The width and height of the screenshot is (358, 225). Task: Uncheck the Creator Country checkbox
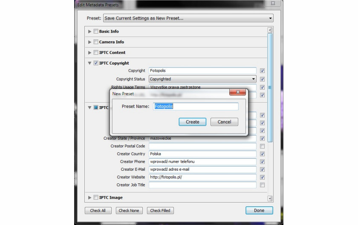click(263, 154)
